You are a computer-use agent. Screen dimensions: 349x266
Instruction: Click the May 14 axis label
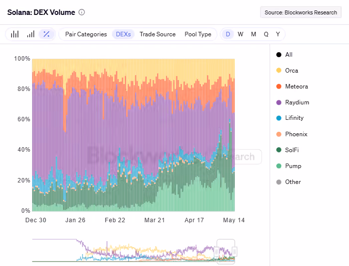tap(234, 220)
